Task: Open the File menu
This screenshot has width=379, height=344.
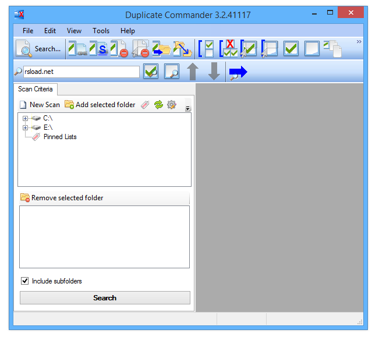Action: [x=28, y=31]
